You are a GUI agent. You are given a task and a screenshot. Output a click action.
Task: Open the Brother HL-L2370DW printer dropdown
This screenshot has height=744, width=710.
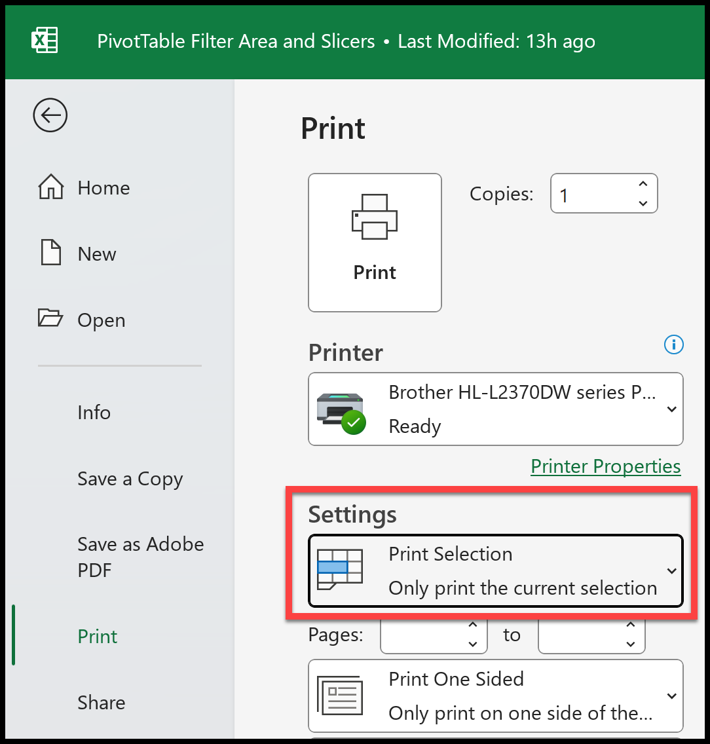671,409
